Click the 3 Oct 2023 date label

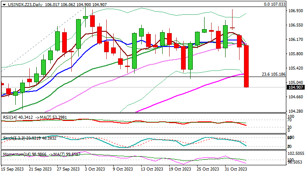point(94,169)
